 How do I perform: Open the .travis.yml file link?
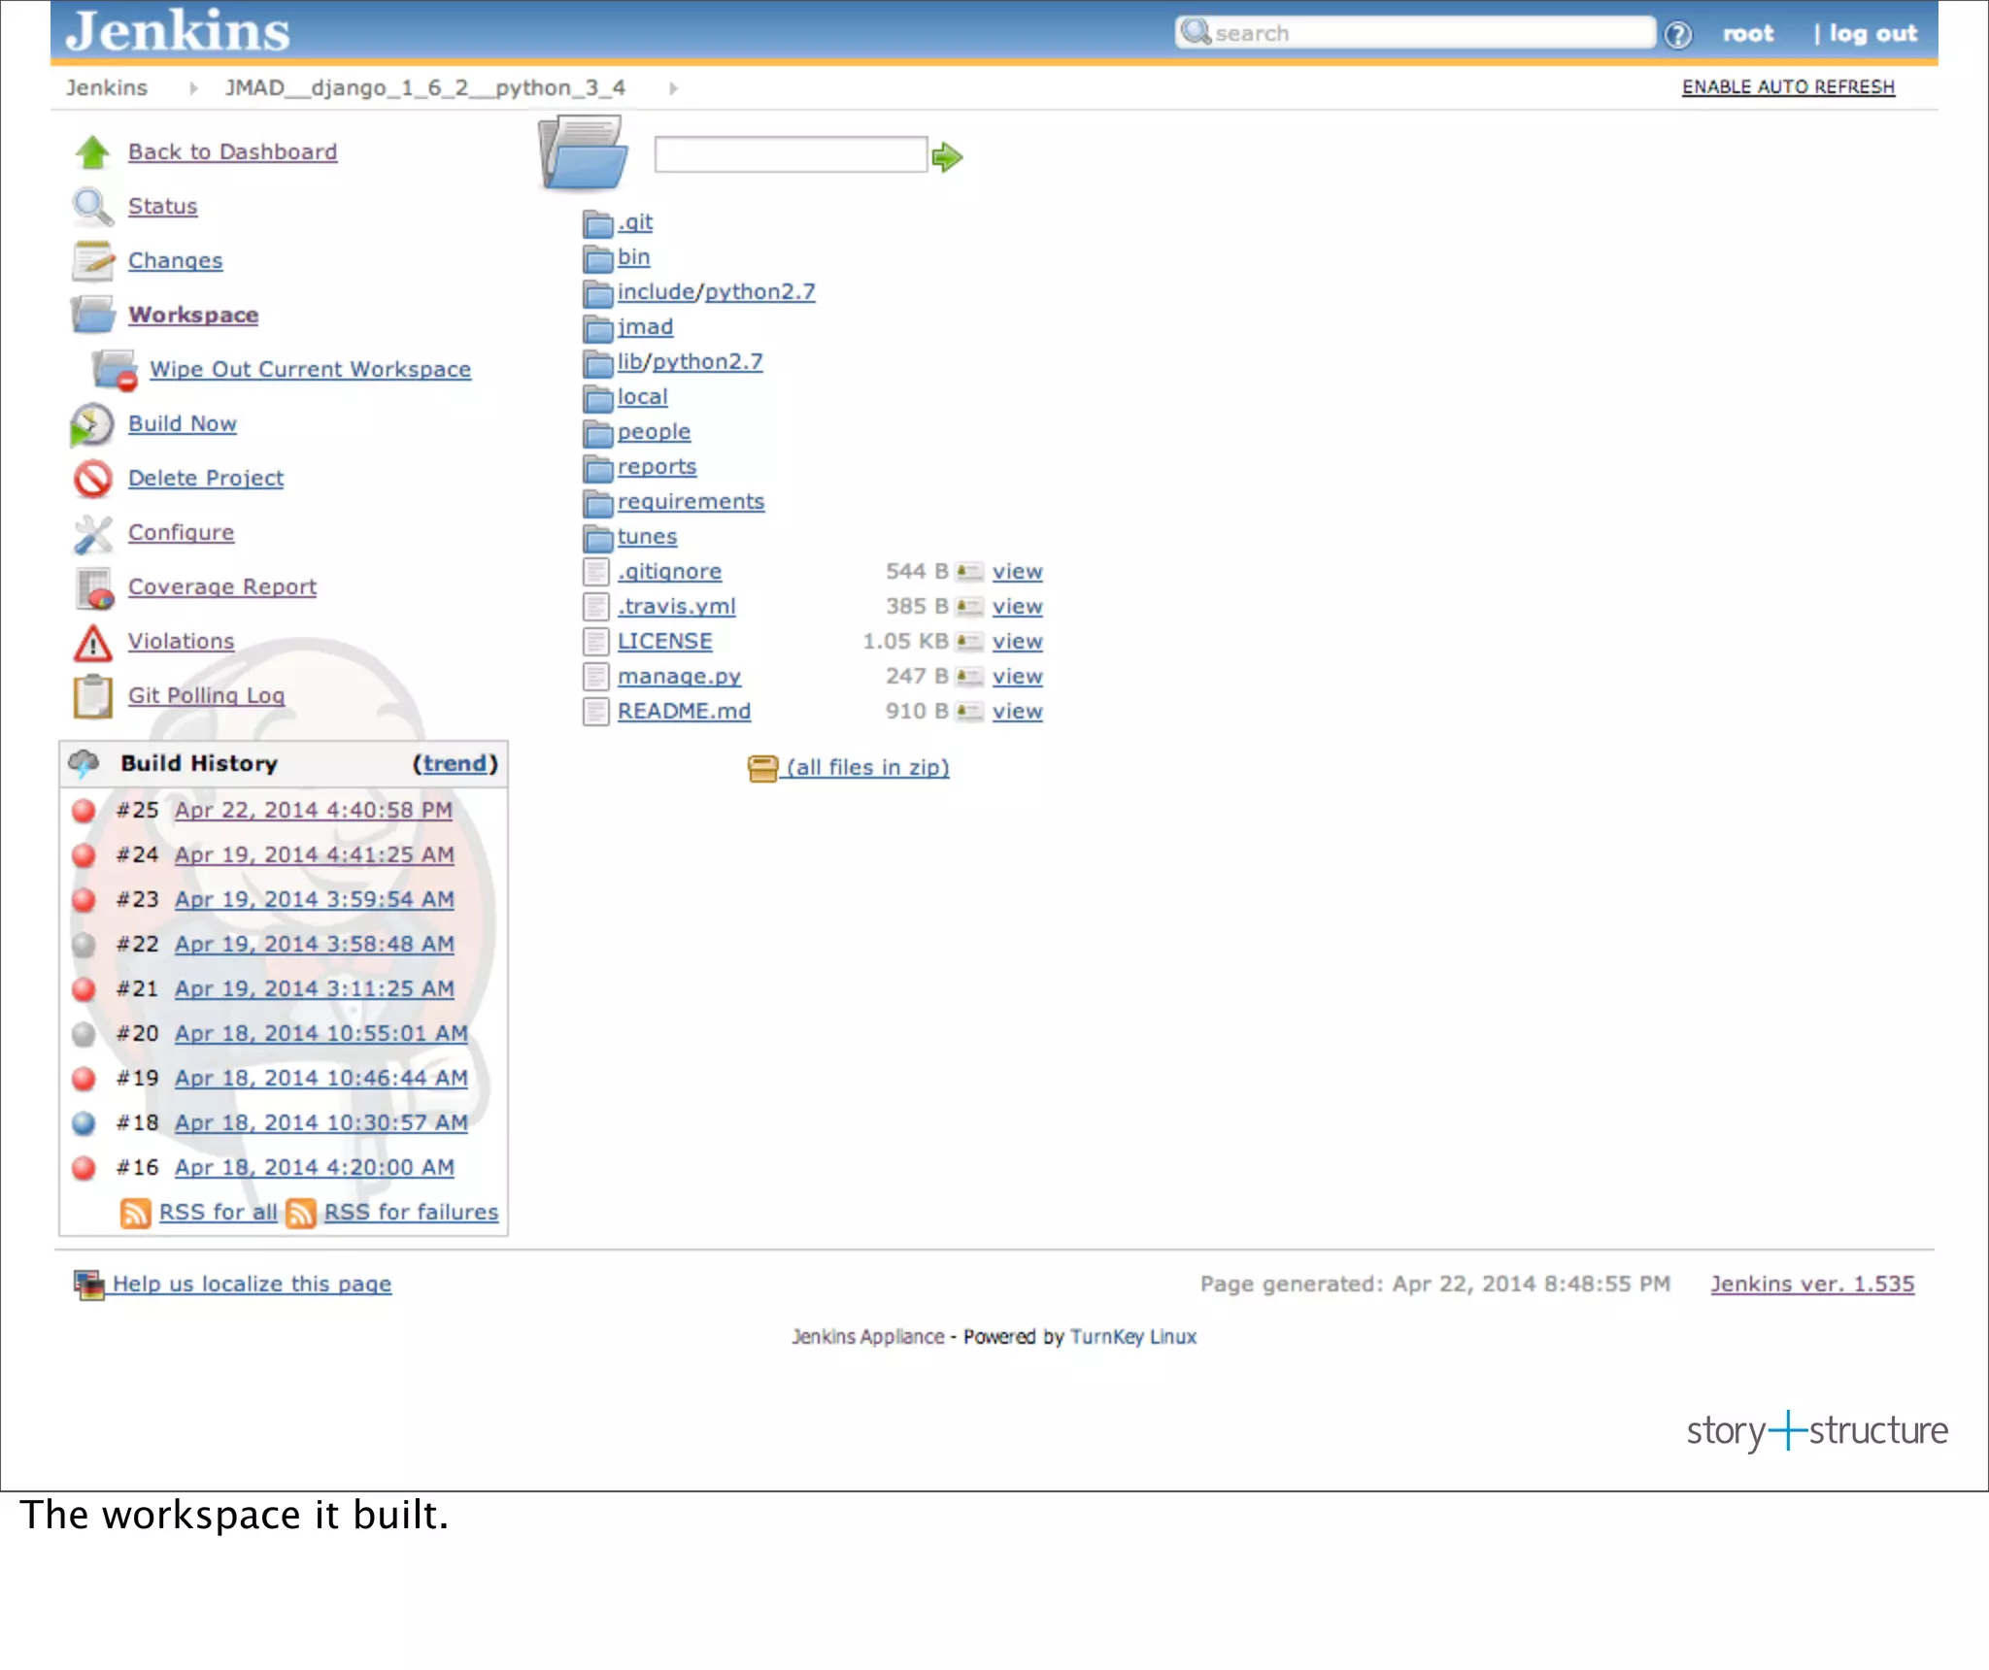676,607
